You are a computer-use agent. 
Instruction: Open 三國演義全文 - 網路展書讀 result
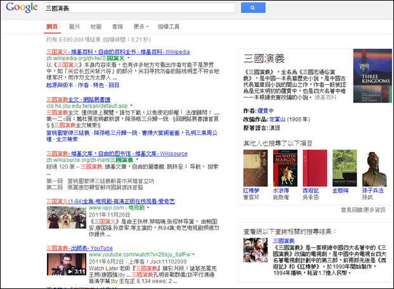click(x=79, y=100)
